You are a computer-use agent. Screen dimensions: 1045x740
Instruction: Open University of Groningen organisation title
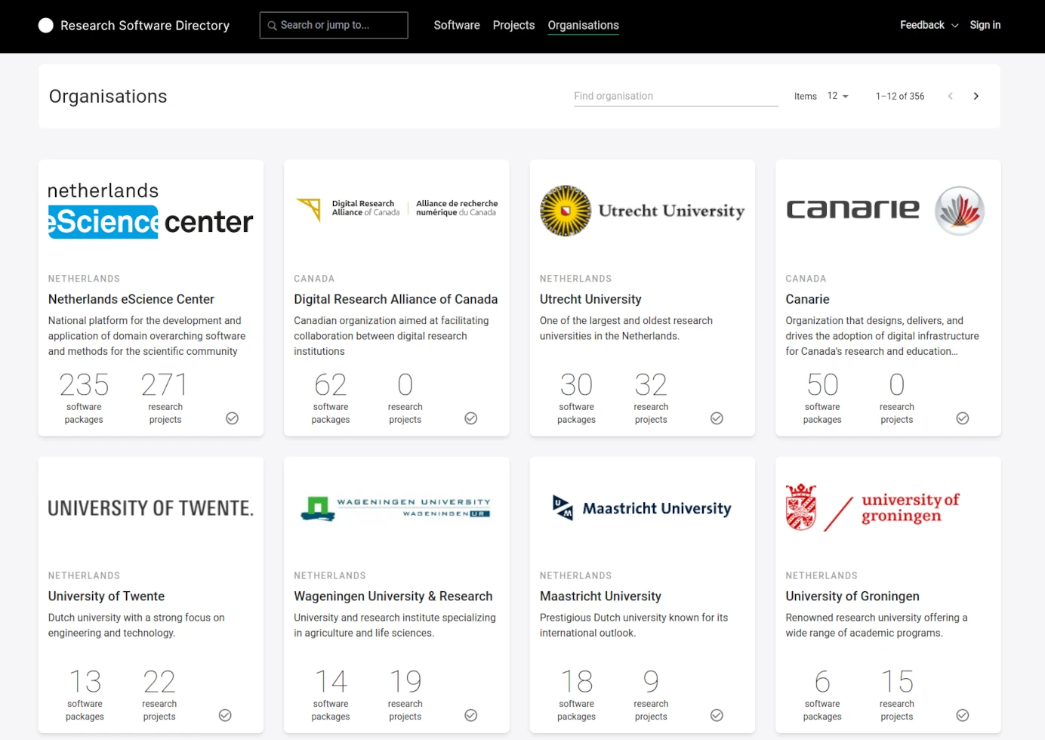[x=852, y=597]
